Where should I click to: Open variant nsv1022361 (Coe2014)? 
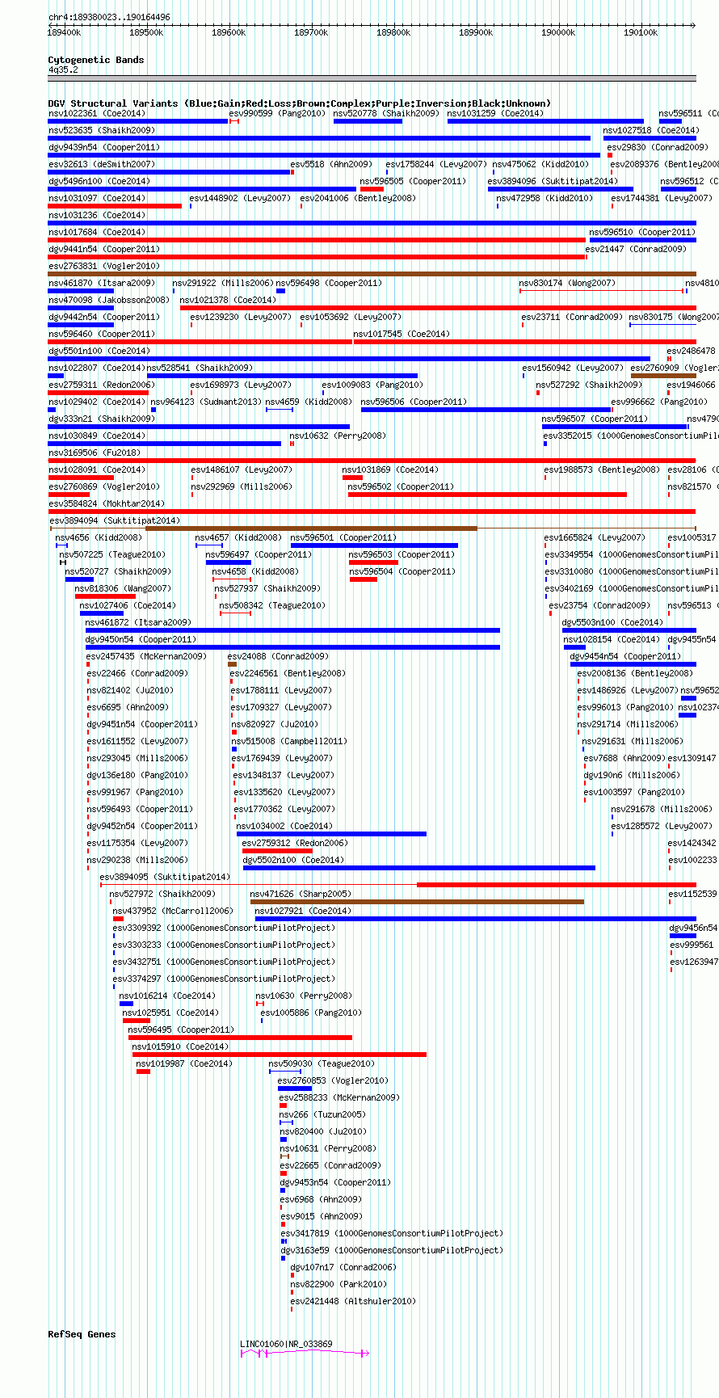[97, 113]
